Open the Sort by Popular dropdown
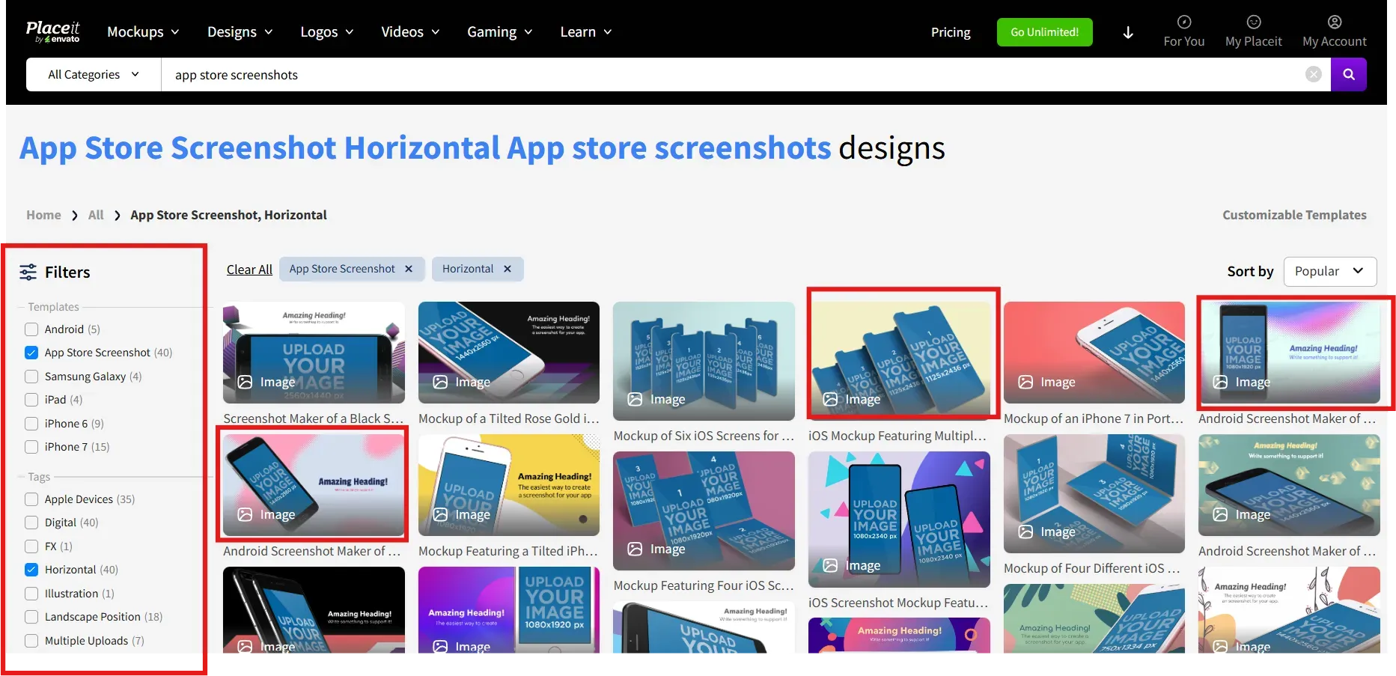This screenshot has width=1396, height=676. click(x=1329, y=271)
